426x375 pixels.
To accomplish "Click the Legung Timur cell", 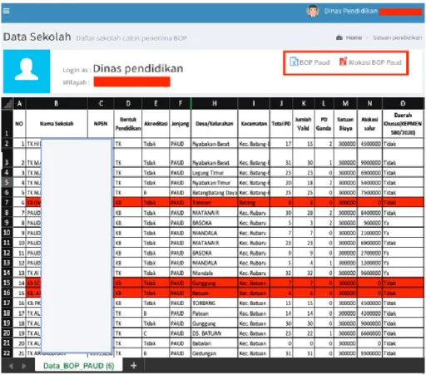I will coord(214,173).
